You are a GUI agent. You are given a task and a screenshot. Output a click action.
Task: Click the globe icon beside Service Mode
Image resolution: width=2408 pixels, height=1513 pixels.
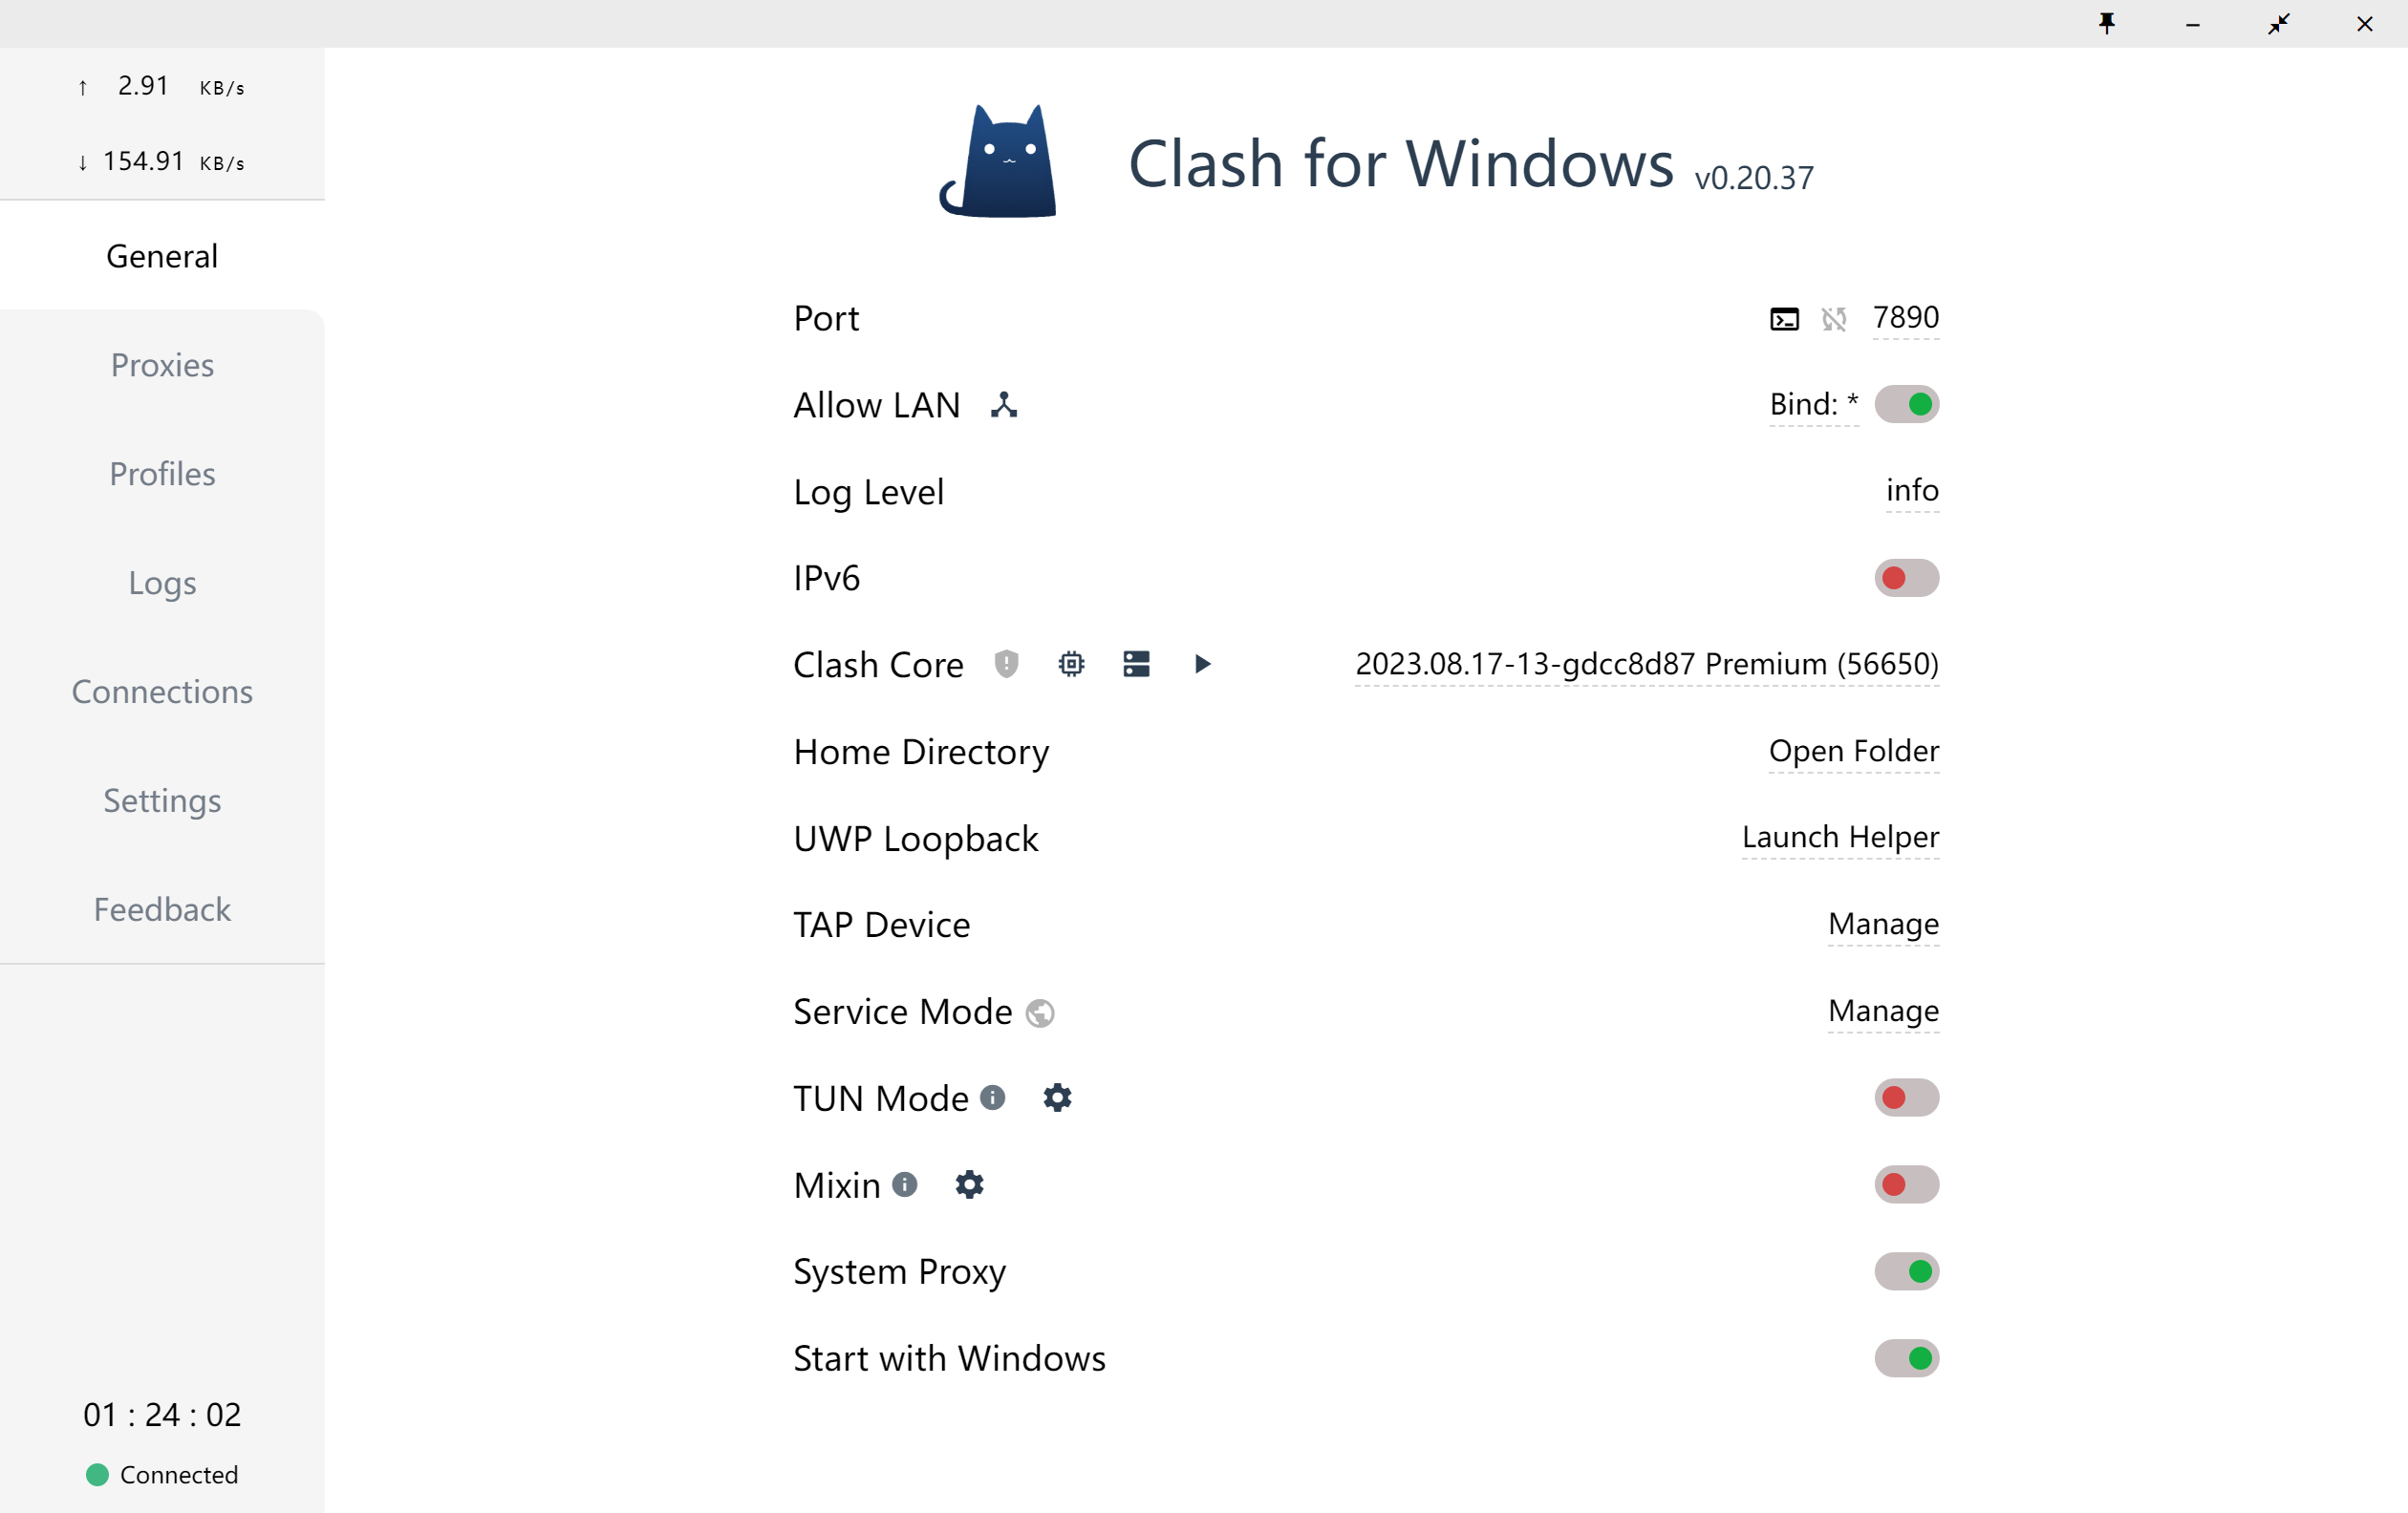point(1040,1012)
